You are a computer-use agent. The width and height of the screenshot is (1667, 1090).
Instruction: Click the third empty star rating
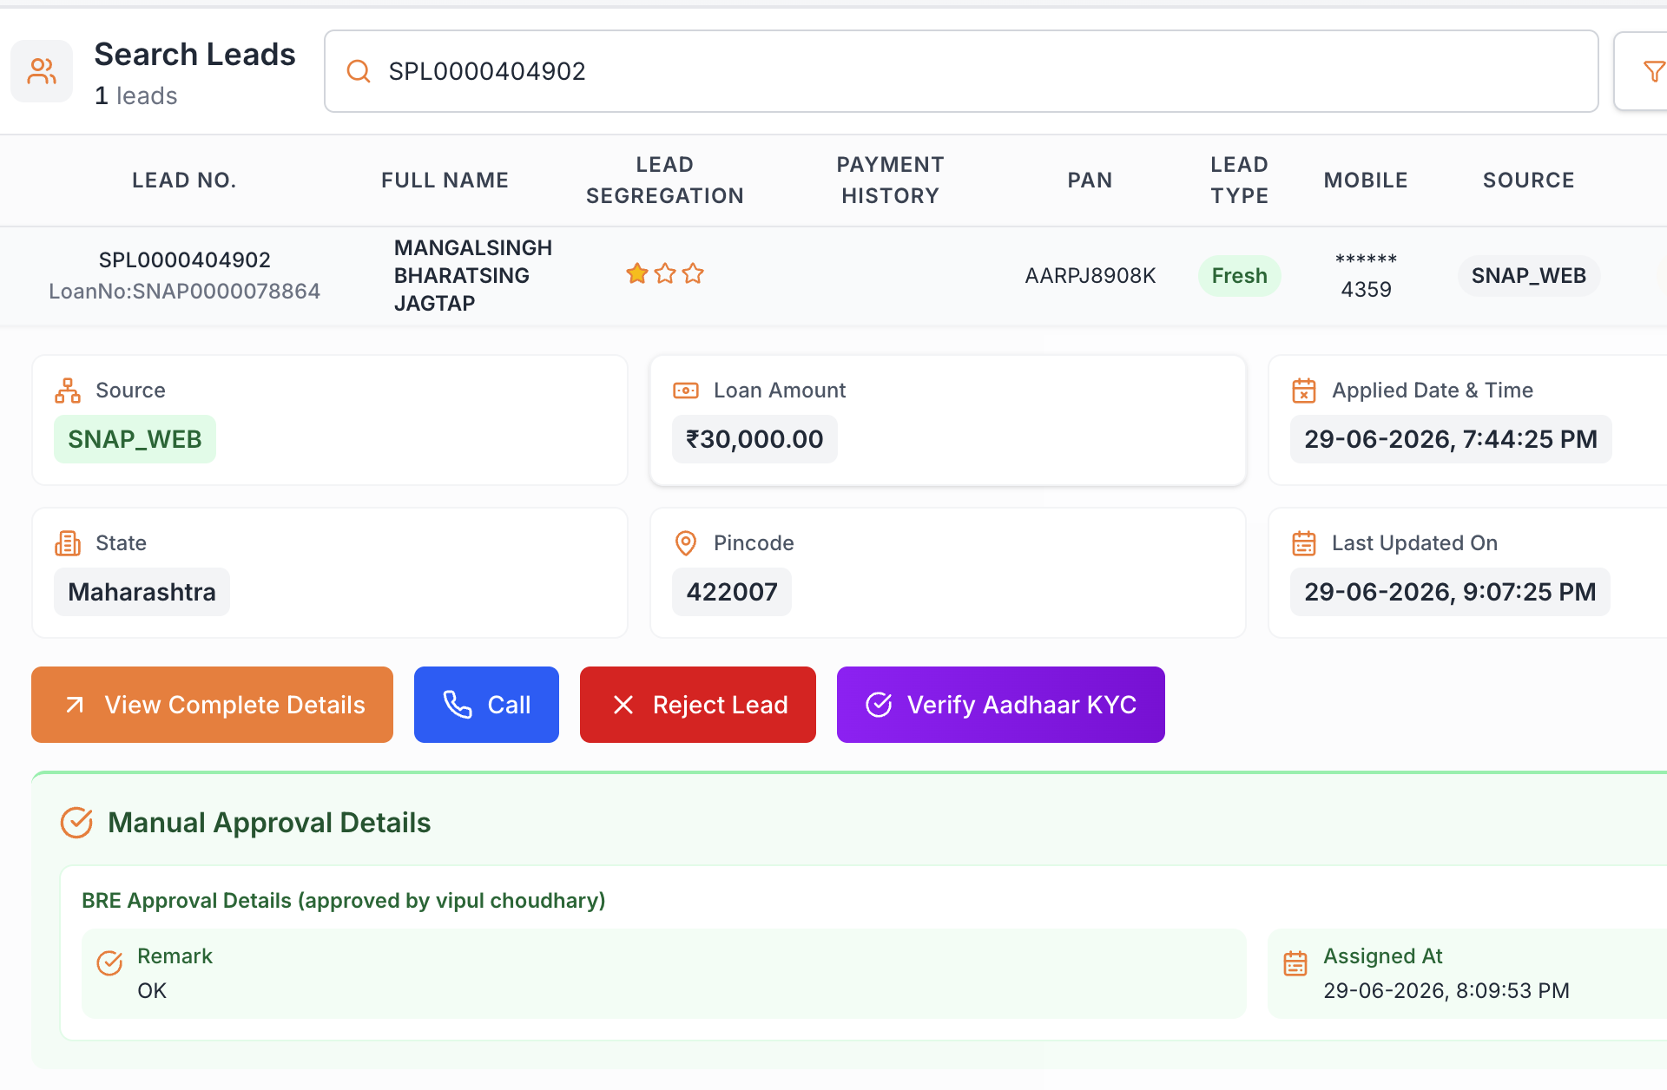pyautogui.click(x=693, y=274)
